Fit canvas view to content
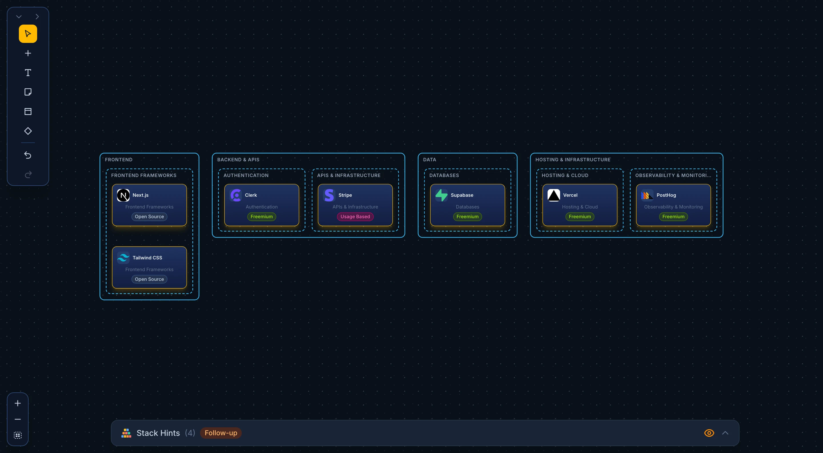Screen dimensions: 823x453 click(x=17, y=435)
